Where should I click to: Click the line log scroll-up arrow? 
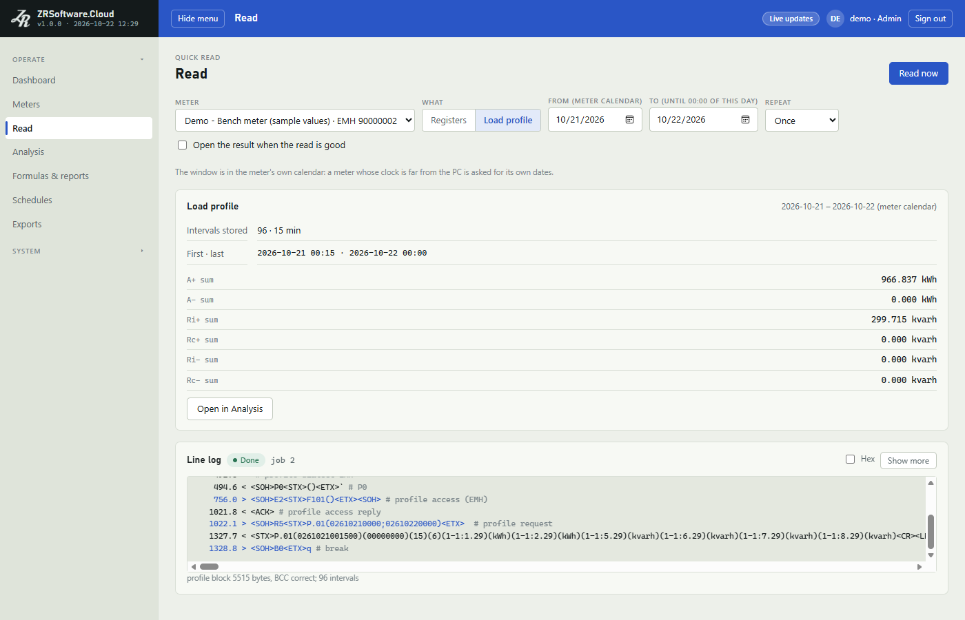pyautogui.click(x=931, y=483)
